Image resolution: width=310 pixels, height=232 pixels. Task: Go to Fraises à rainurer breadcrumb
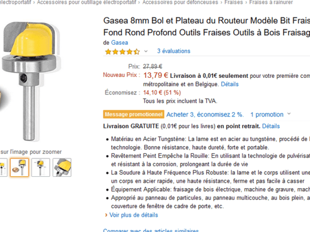point(271,2)
